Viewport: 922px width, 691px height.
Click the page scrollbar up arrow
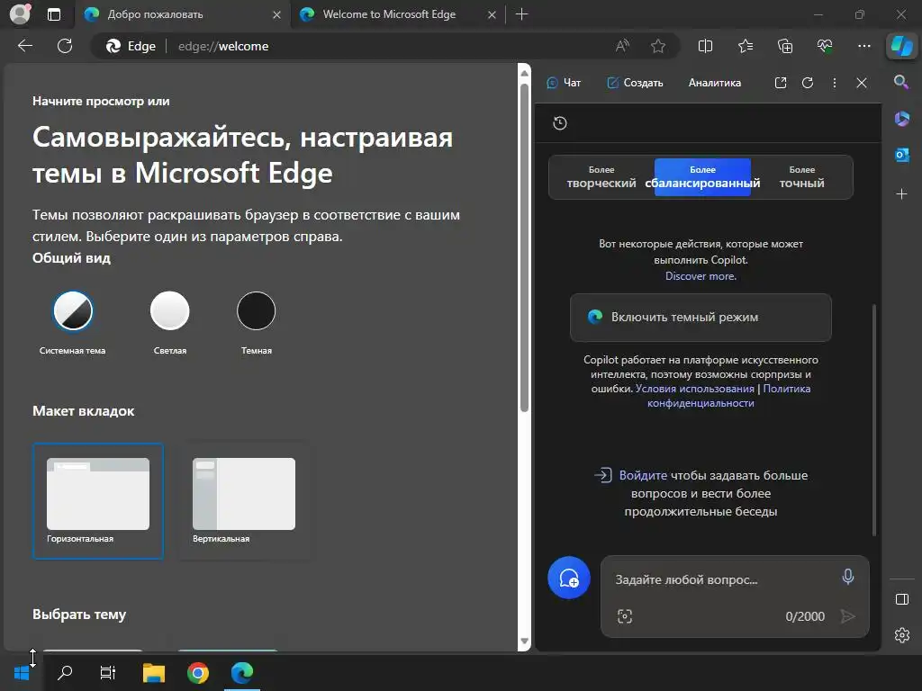click(x=524, y=73)
